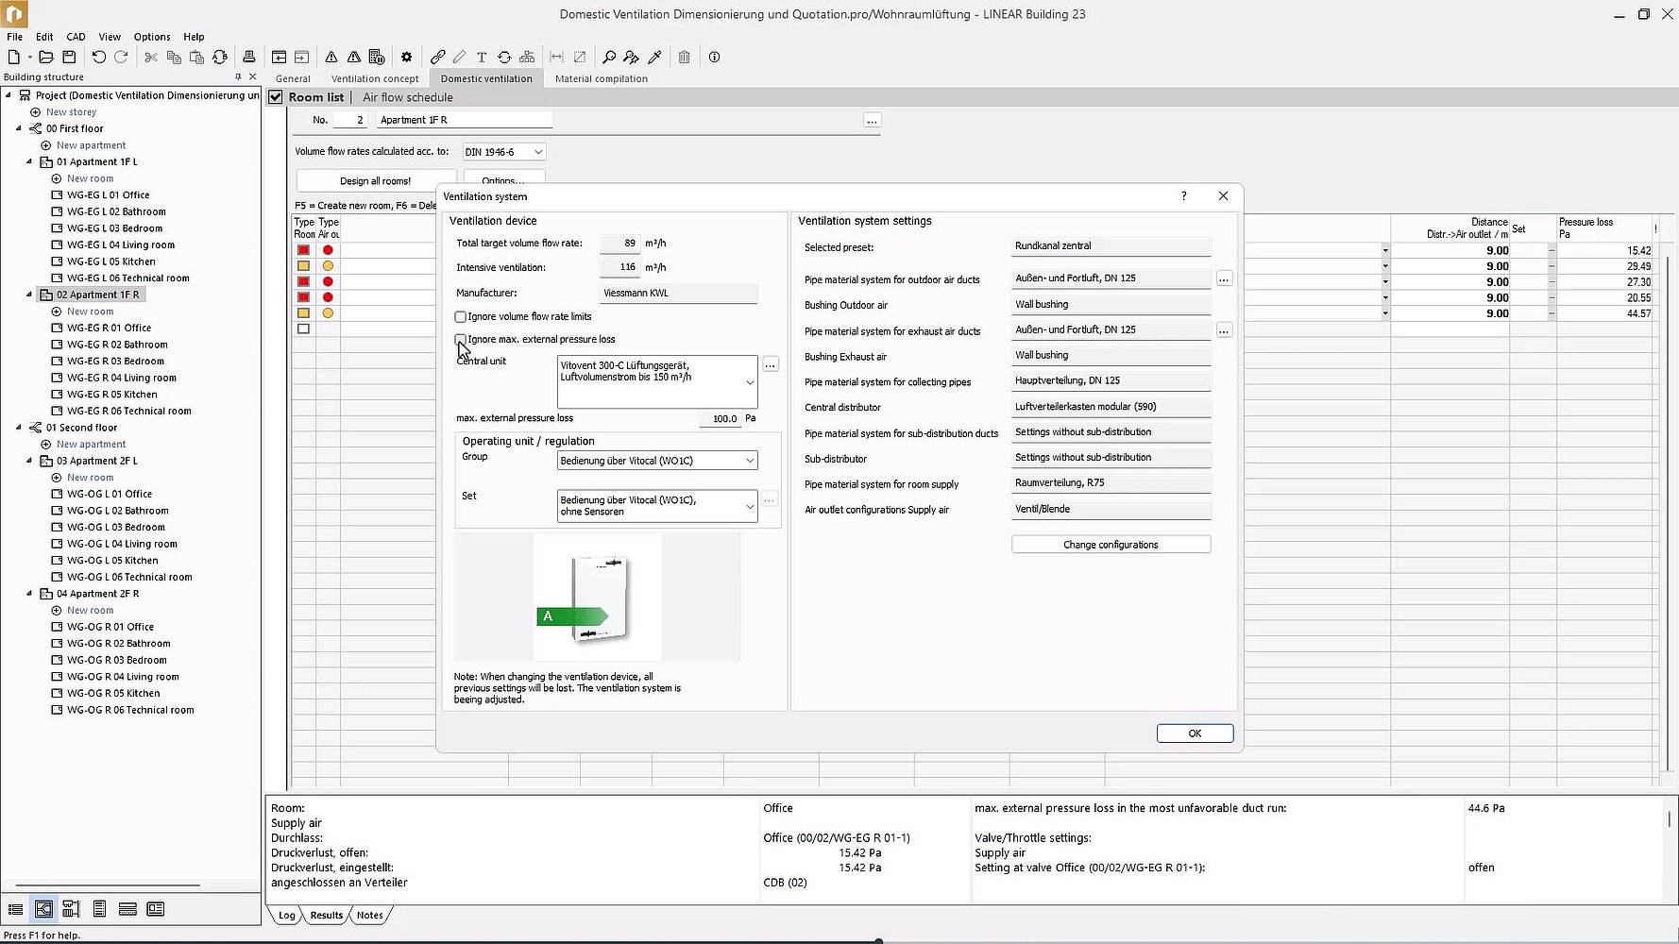The height and width of the screenshot is (944, 1679).
Task: Click the Save floppy disk icon
Action: pyautogui.click(x=69, y=58)
